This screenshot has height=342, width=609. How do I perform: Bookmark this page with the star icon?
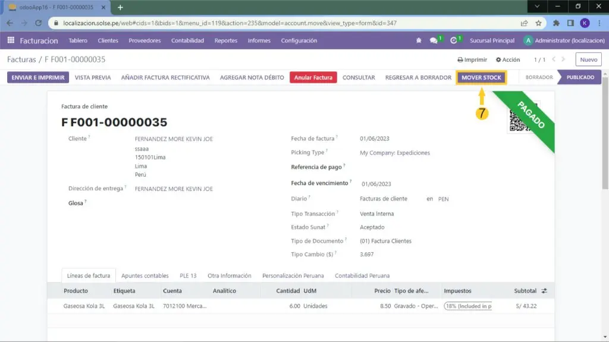click(x=538, y=23)
